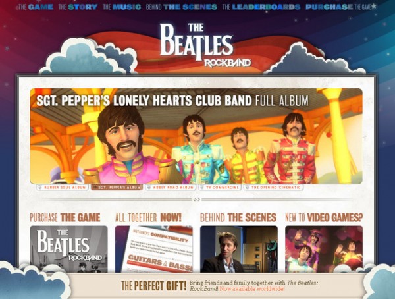Open The Game navigation item
The width and height of the screenshot is (395, 299).
[x=36, y=7]
